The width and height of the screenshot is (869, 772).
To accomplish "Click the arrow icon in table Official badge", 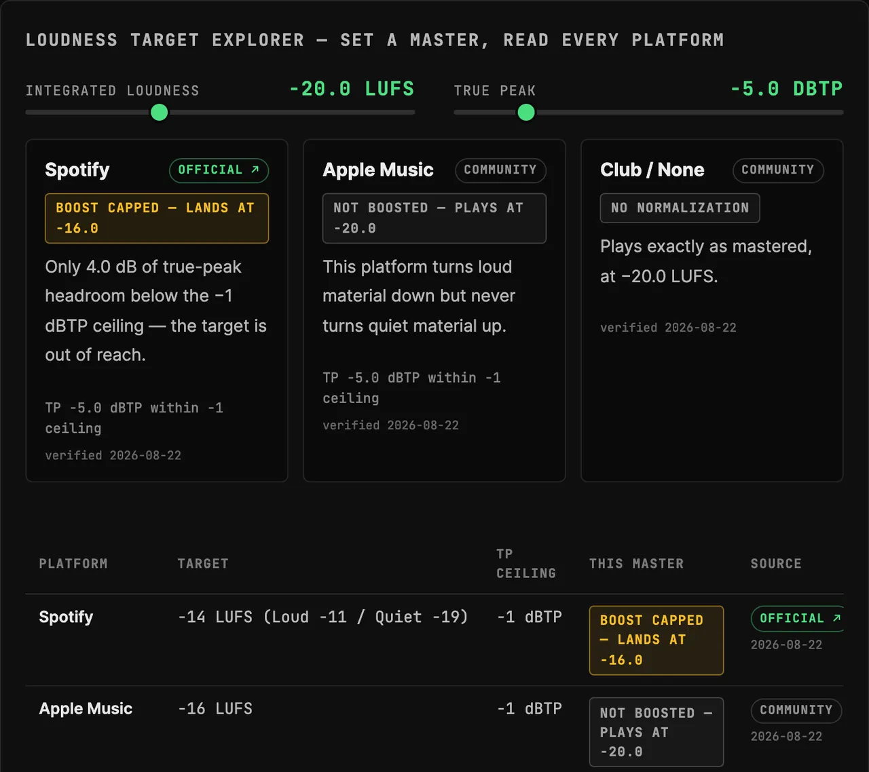I will [836, 618].
